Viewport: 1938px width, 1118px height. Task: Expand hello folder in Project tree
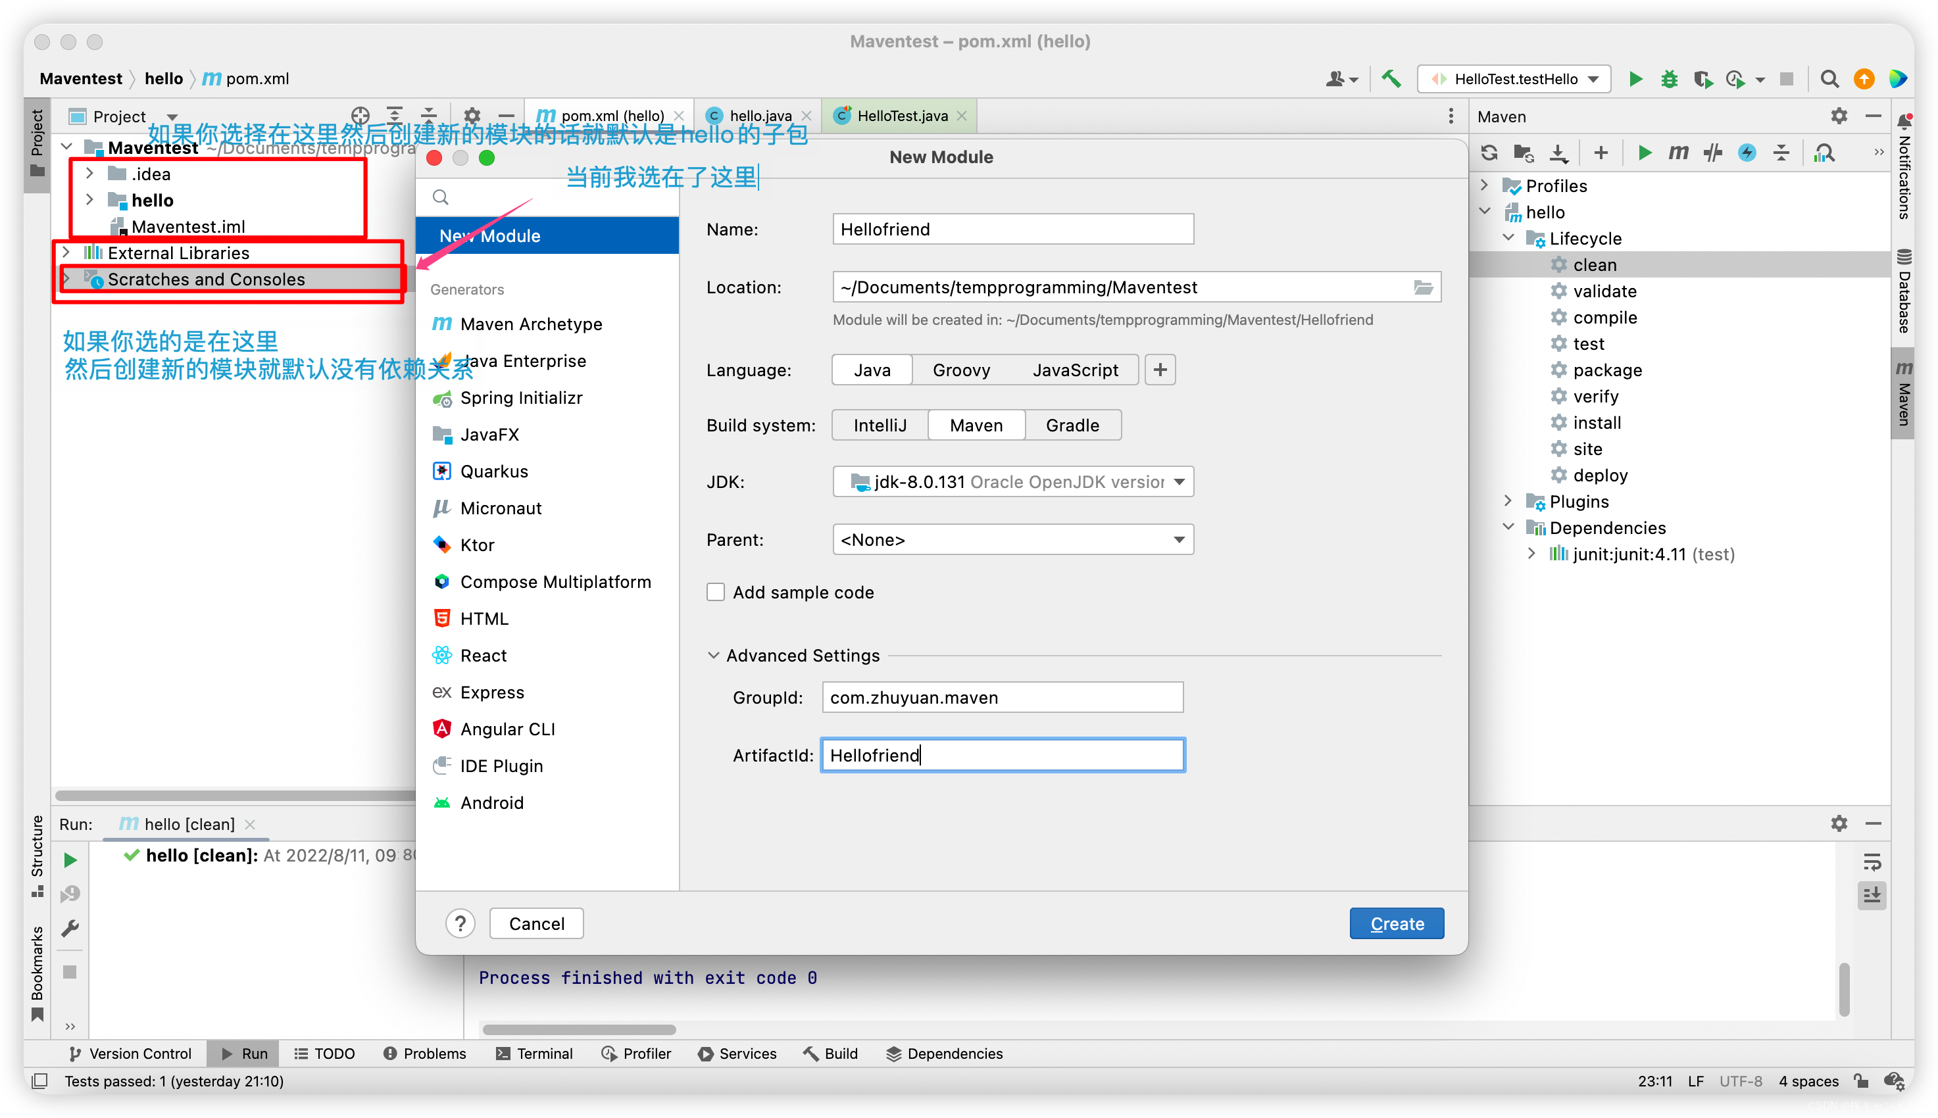click(90, 200)
